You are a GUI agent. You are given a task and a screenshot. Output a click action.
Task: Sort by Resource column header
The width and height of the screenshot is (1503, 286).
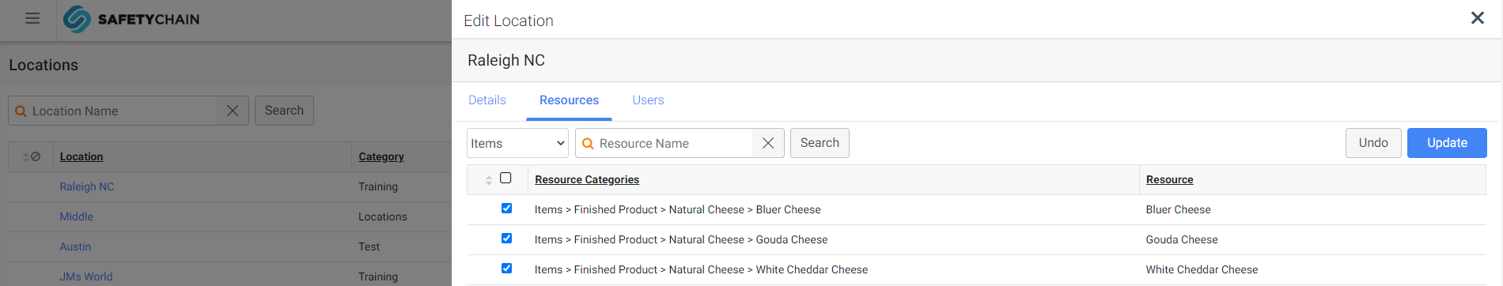click(x=1169, y=180)
